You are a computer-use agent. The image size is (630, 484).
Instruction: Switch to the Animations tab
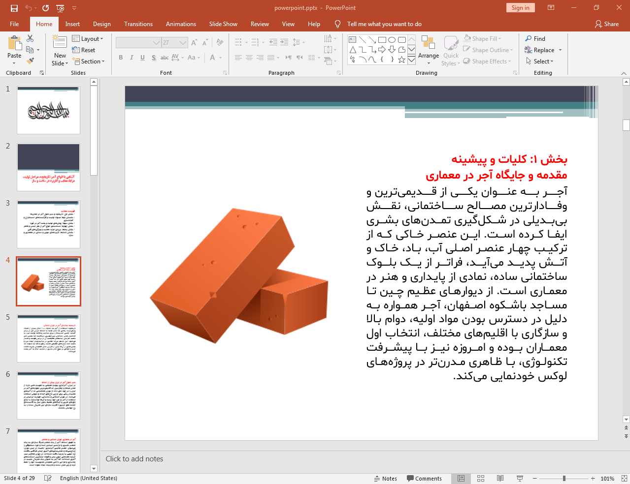(181, 24)
